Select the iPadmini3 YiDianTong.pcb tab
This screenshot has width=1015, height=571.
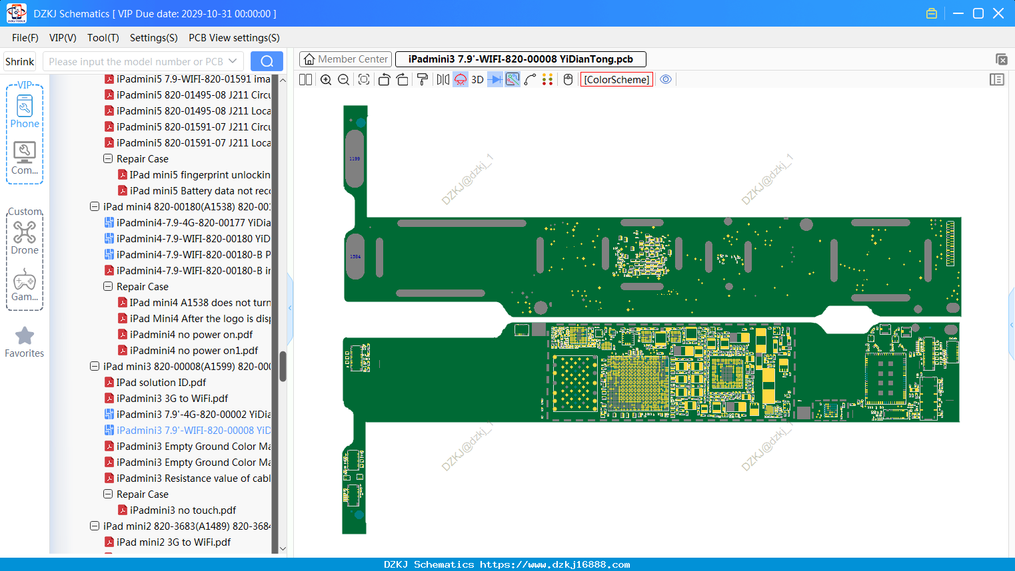[520, 59]
